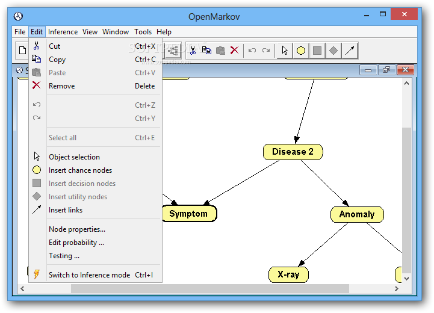The width and height of the screenshot is (434, 313).
Task: Open the View menu
Action: [x=90, y=32]
